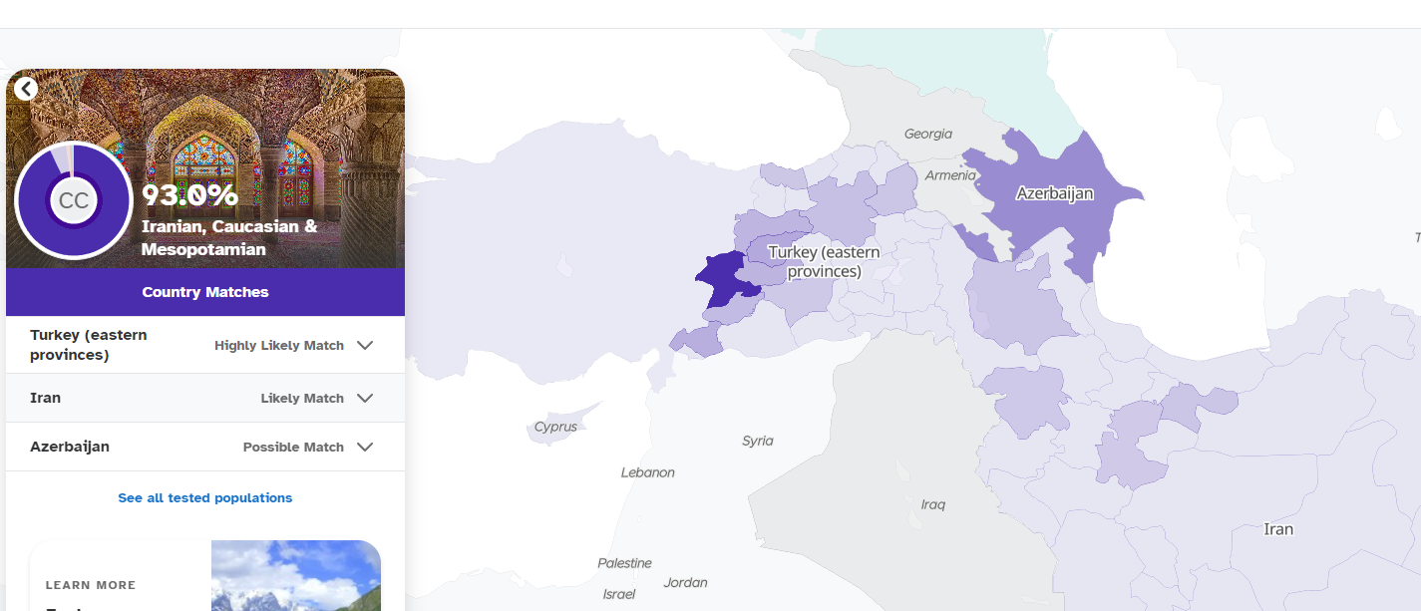Click the Turkey (eastern provinces) row label
This screenshot has height=611, width=1421.
click(89, 345)
